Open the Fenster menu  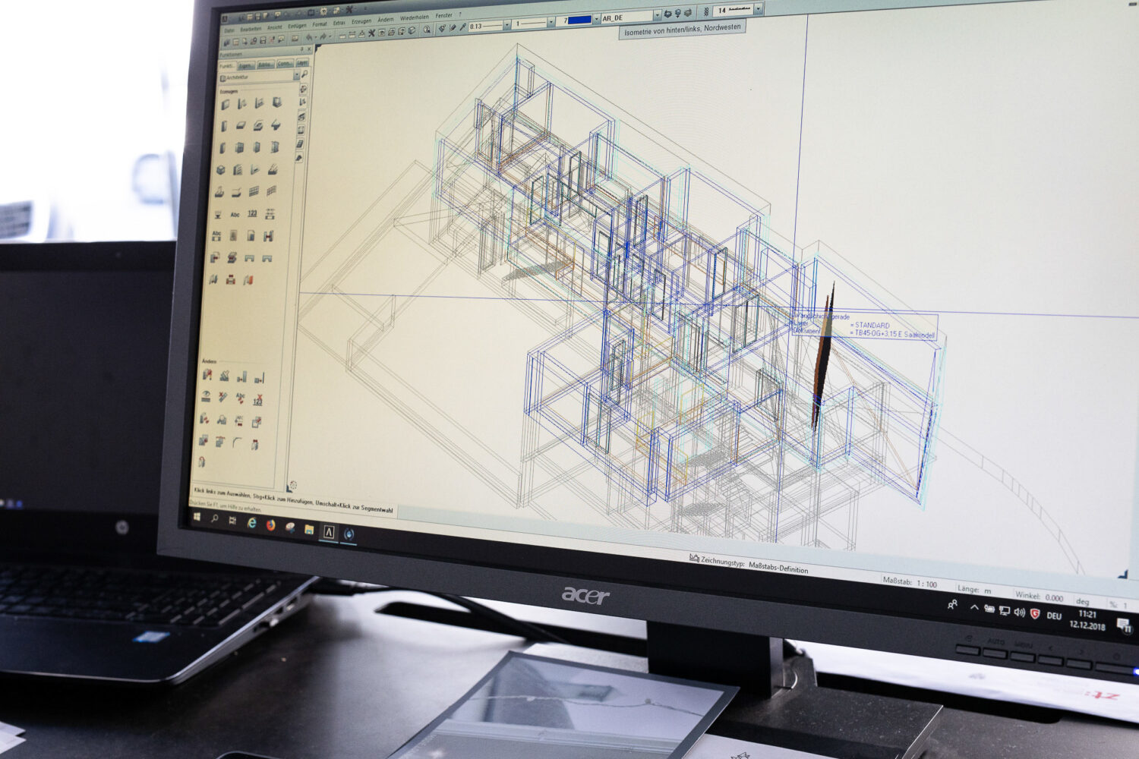(443, 16)
